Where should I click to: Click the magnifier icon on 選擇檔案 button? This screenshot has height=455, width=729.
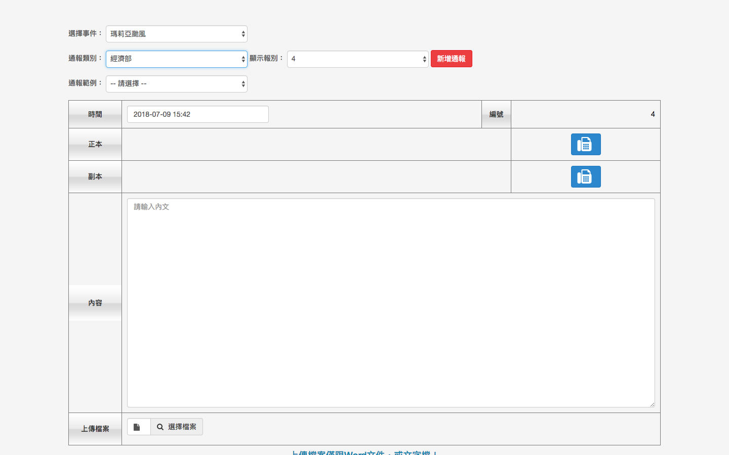coord(160,427)
